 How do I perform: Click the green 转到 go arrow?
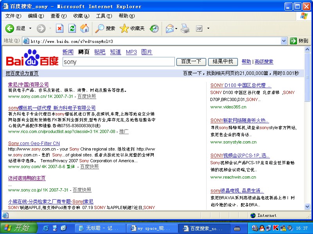pos(293,41)
